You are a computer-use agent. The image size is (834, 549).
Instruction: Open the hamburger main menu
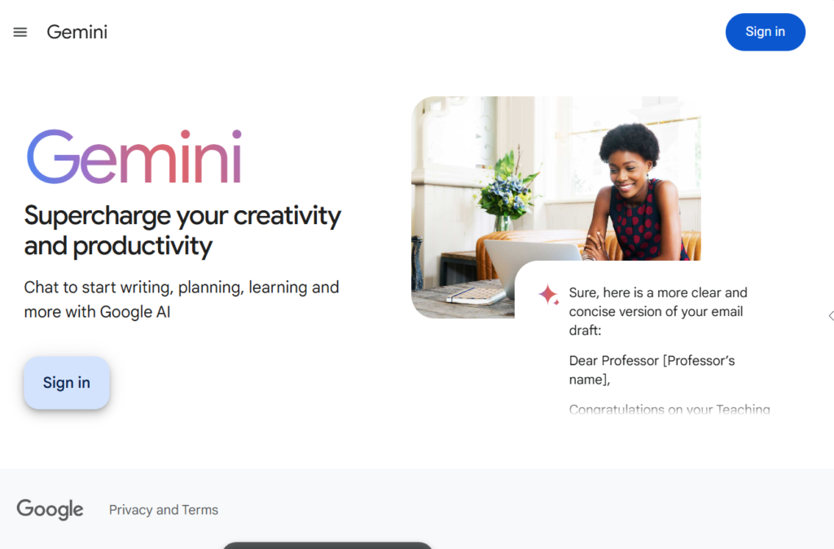point(20,33)
